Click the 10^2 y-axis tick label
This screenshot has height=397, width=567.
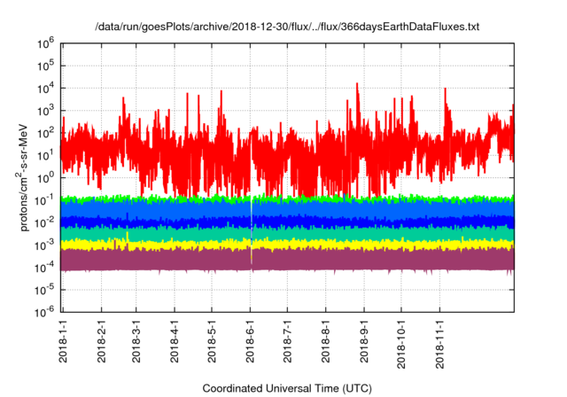click(45, 134)
